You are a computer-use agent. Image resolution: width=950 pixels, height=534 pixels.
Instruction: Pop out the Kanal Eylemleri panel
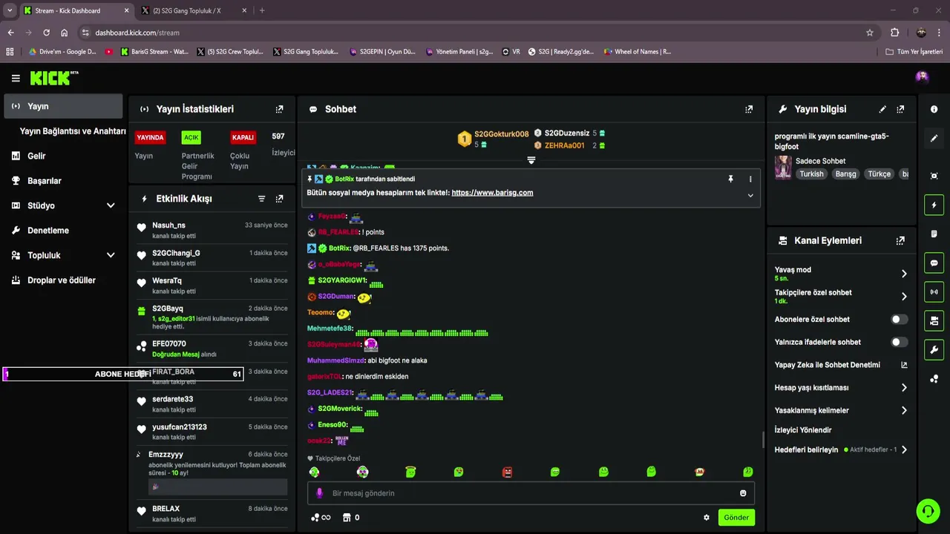900,241
